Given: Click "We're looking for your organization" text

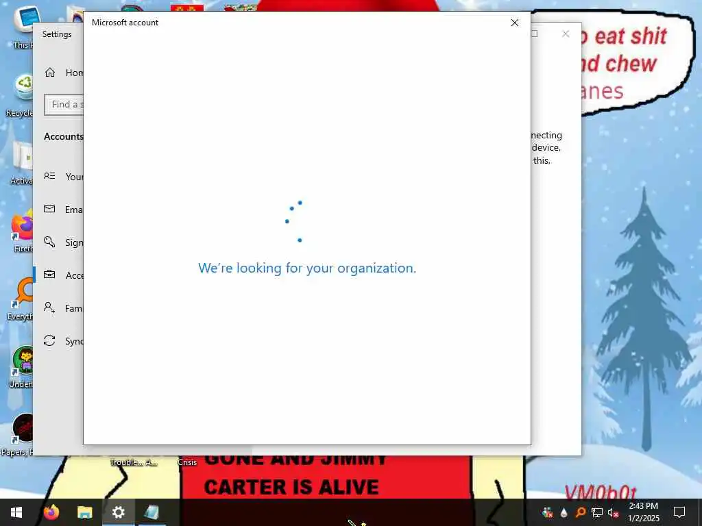Looking at the screenshot, I should pos(307,268).
